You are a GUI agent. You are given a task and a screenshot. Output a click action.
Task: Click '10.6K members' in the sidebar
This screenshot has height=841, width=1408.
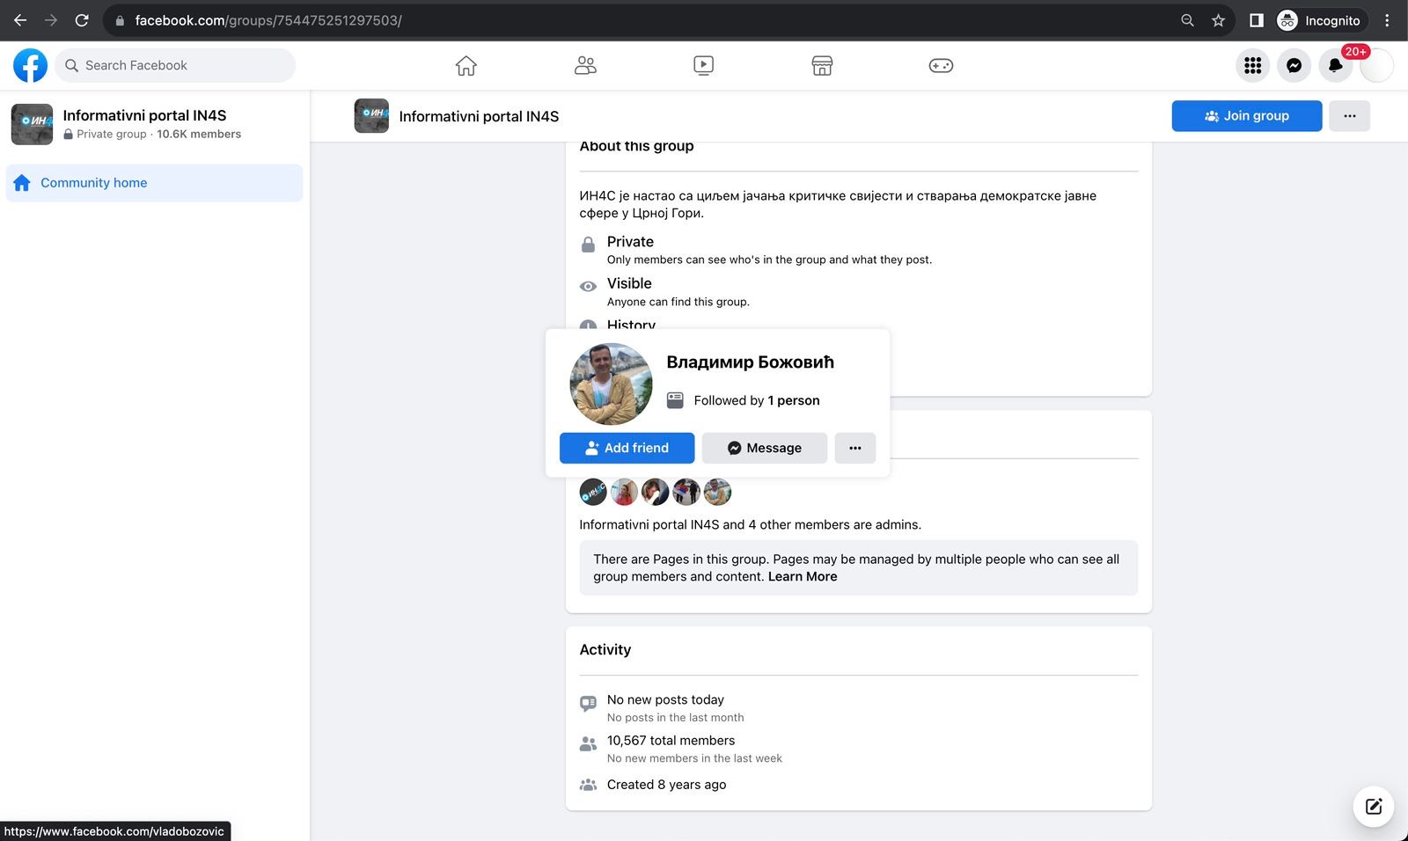pos(199,135)
